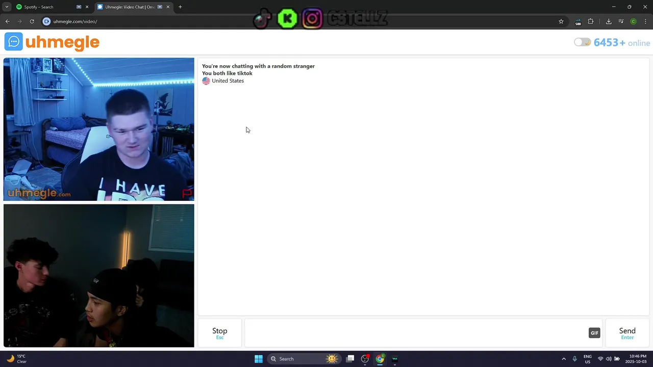Image resolution: width=653 pixels, height=367 pixels.
Task: Click 'You're now chatting with a random stranger'
Action: tap(258, 66)
